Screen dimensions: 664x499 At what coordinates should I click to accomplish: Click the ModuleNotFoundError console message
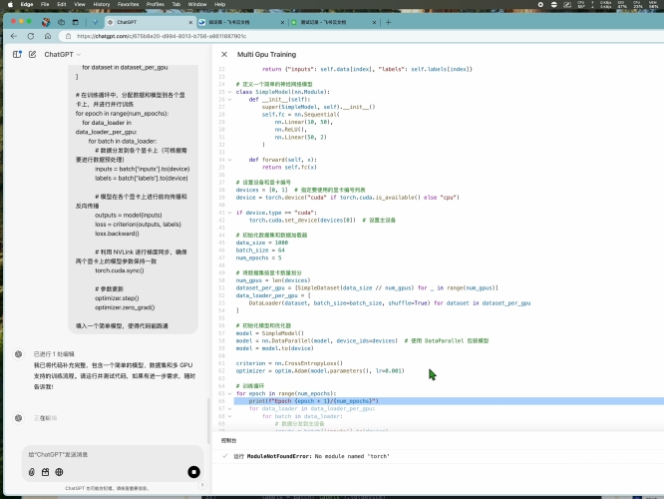[318, 456]
